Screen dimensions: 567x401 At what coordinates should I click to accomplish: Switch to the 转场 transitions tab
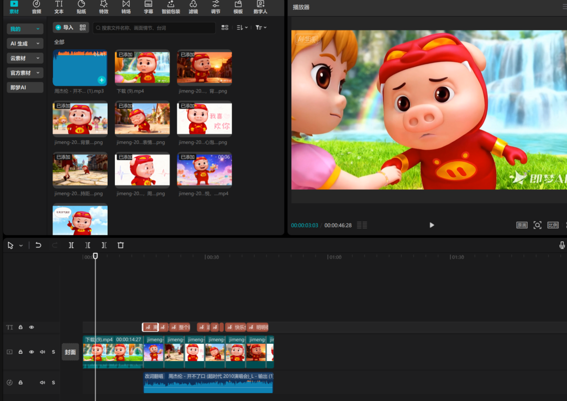tap(126, 7)
